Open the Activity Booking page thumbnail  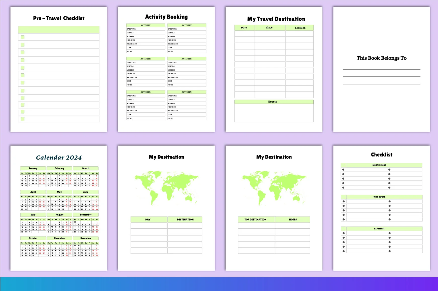pyautogui.click(x=166, y=69)
